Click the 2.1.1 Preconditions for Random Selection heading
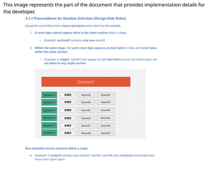218x172 pixels. [x=76, y=19]
